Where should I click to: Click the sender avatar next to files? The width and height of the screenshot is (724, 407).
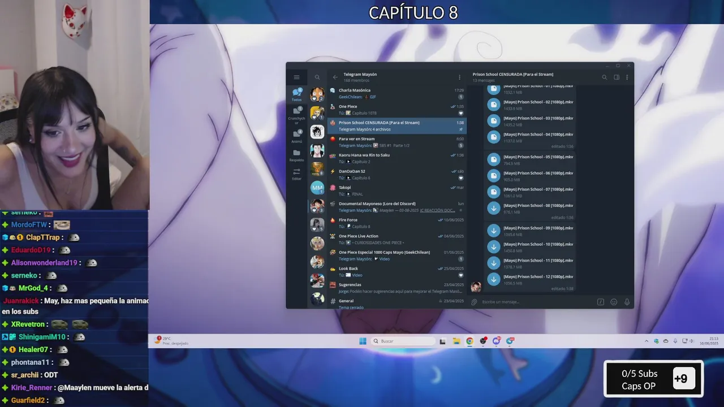point(476,287)
